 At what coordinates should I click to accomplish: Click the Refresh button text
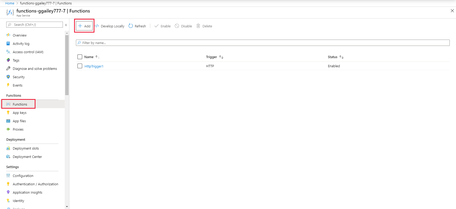pos(140,26)
